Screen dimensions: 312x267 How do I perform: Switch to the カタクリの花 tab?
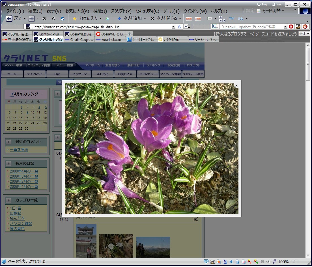[x=172, y=39]
